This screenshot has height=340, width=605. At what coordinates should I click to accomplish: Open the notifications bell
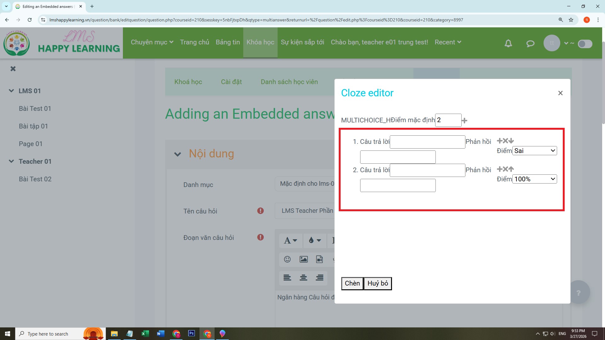(x=508, y=43)
